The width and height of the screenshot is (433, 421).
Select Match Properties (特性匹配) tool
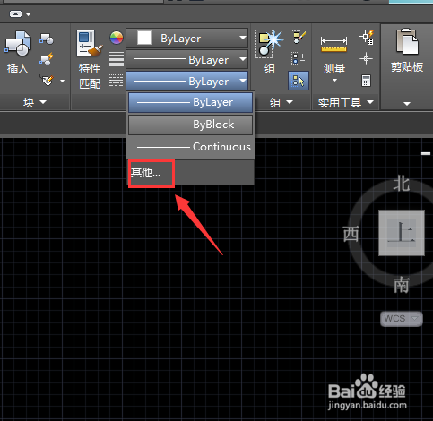pos(90,60)
